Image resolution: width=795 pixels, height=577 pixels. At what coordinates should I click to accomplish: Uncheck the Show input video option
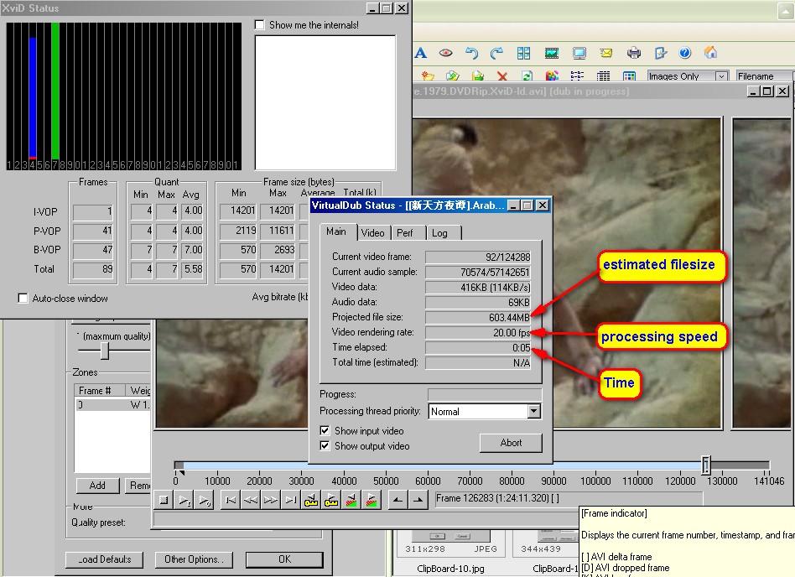[x=325, y=430]
